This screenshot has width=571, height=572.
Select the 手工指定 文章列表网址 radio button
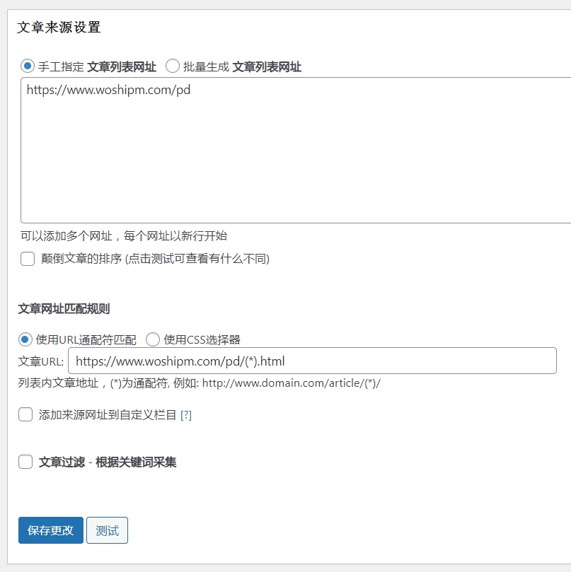click(x=28, y=66)
